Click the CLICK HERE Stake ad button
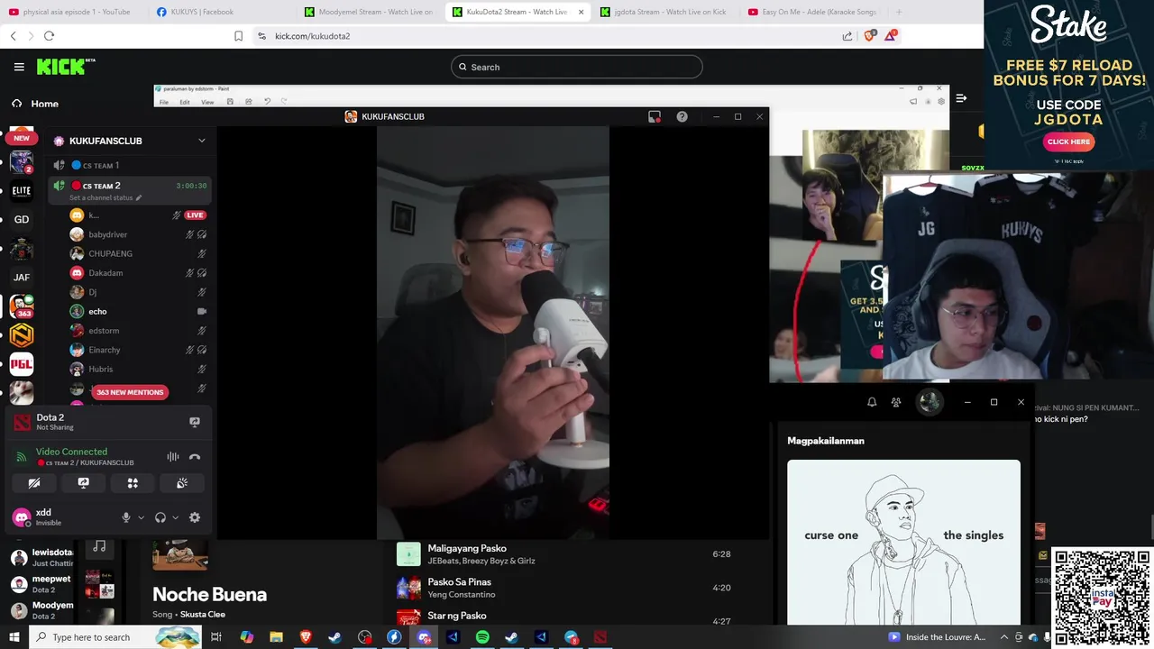Screen dimensions: 1154x649 pyautogui.click(x=1068, y=142)
